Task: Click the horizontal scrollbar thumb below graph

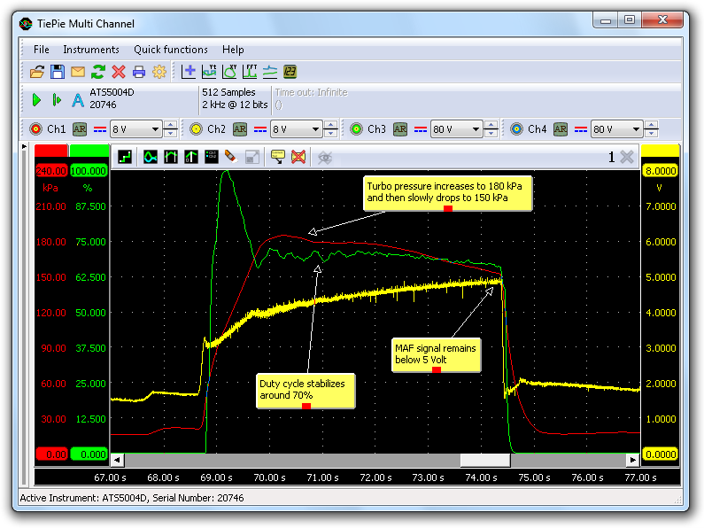Action: [x=484, y=460]
